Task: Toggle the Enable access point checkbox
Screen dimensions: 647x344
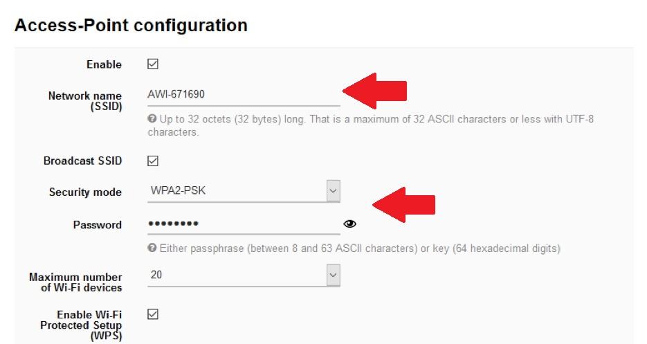Action: pyautogui.click(x=153, y=64)
